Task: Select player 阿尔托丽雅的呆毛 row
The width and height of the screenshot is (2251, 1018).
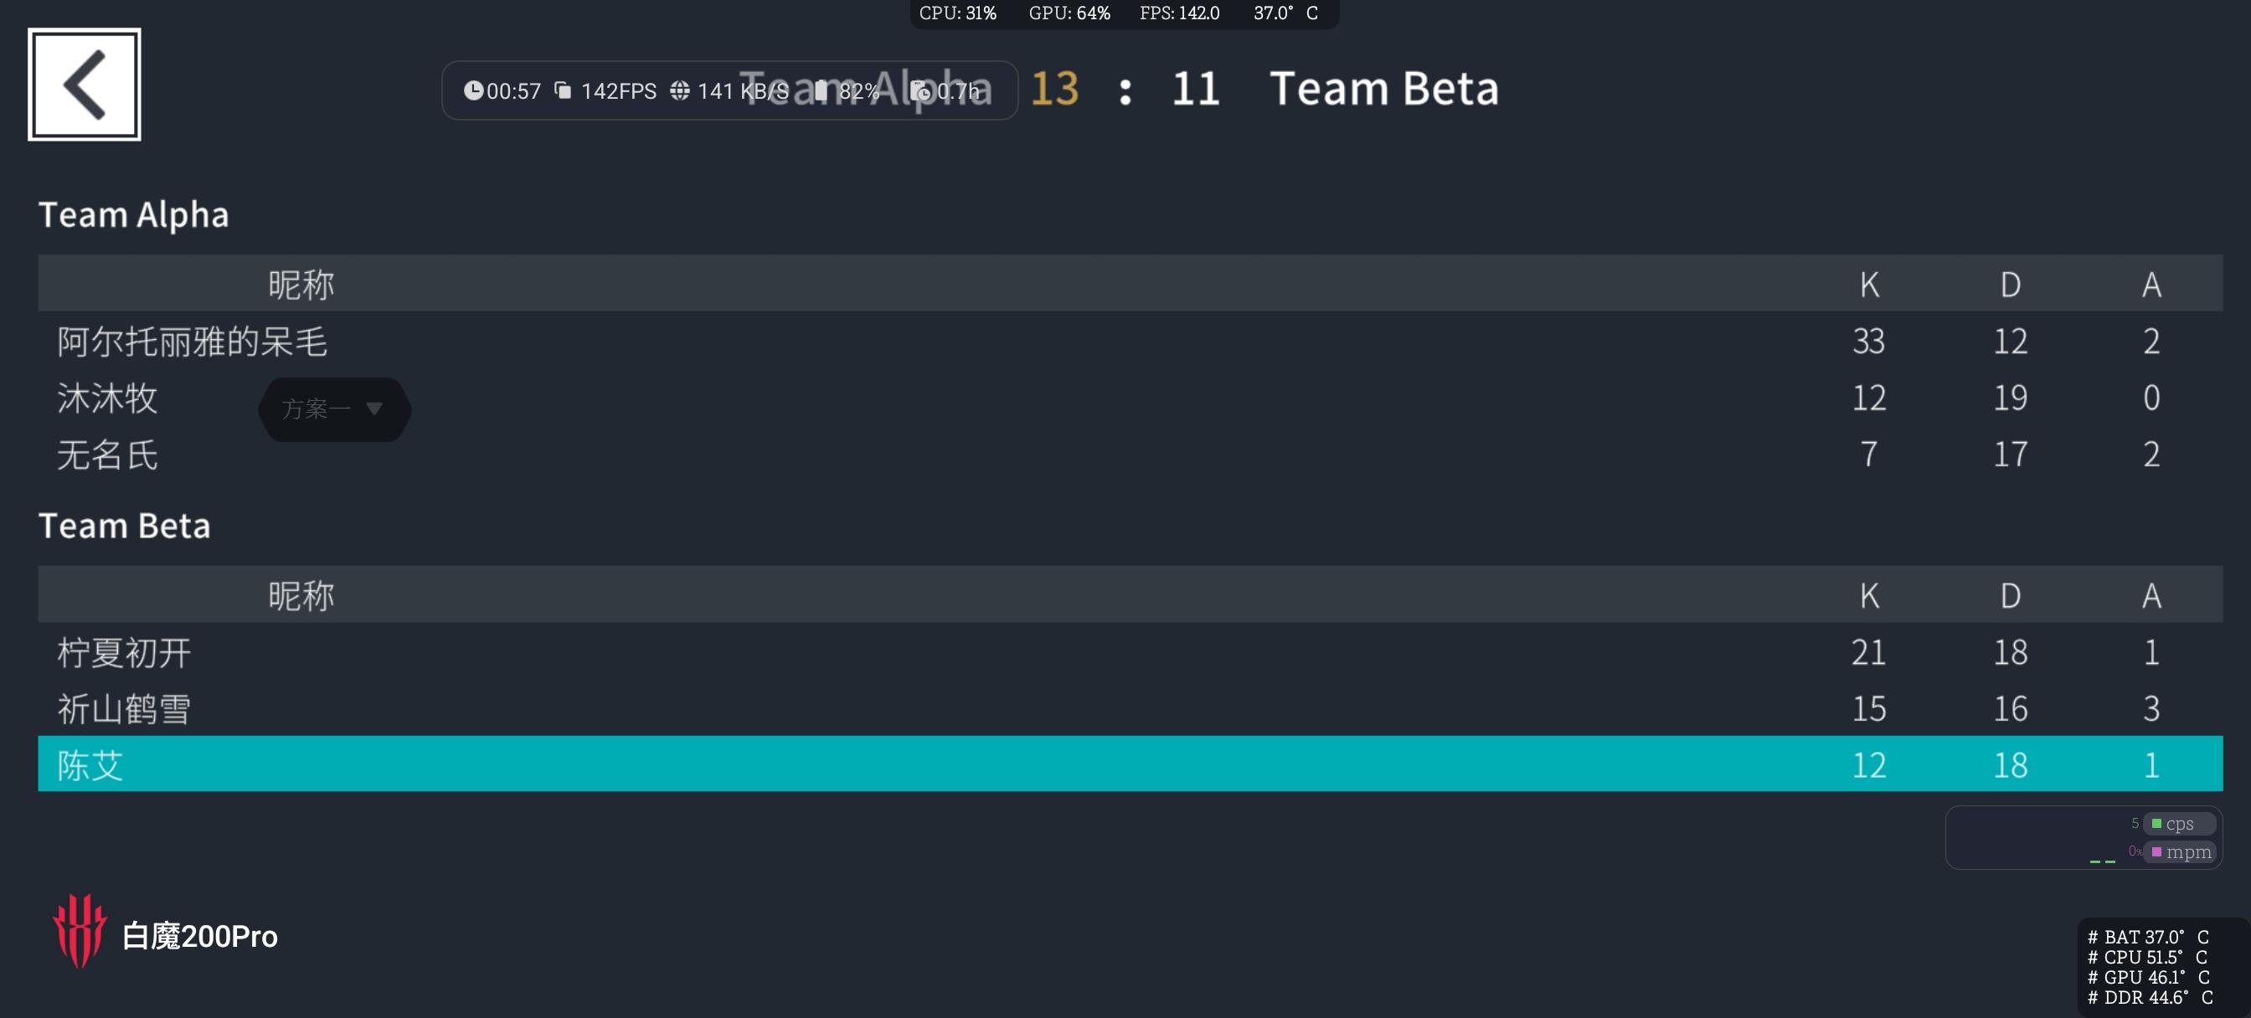Action: (x=1130, y=341)
